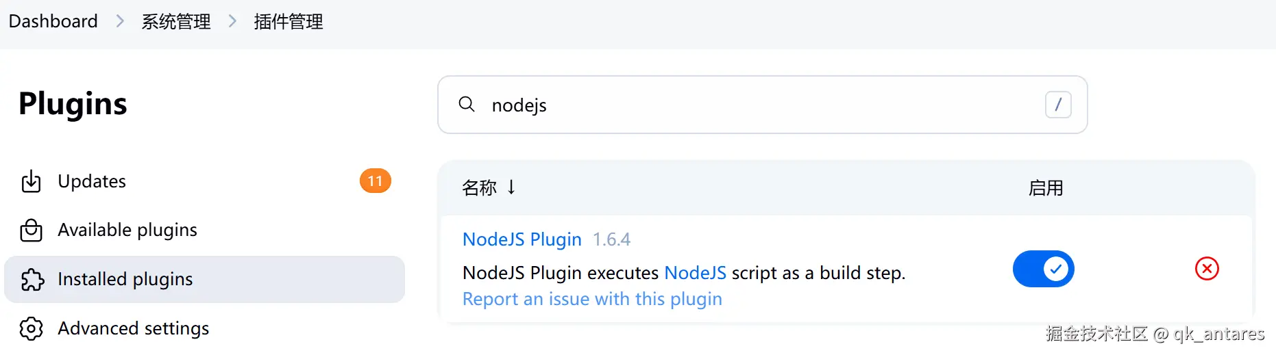1276x355 pixels.
Task: Open the NodeJS Plugin title link
Action: click(x=522, y=239)
